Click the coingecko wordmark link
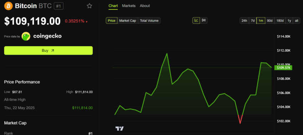Image resolution: width=303 pixels, height=135 pixels. pyautogui.click(x=47, y=36)
